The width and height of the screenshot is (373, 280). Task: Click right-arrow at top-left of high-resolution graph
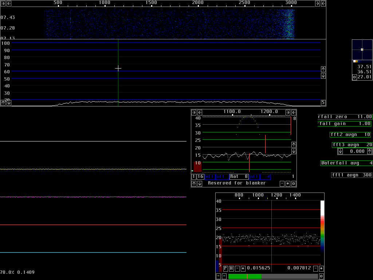[194, 112]
